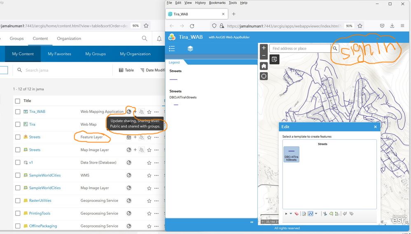This screenshot has height=234, width=411.
Task: Open the Date Modified sort dropdown
Action: click(x=152, y=70)
